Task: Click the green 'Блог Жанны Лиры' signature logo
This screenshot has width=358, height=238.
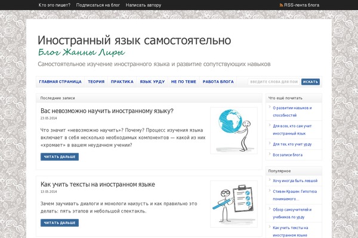Action: (x=81, y=52)
